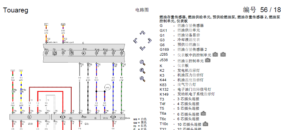Click the G3 冷却液温度表 row

tap(180, 40)
